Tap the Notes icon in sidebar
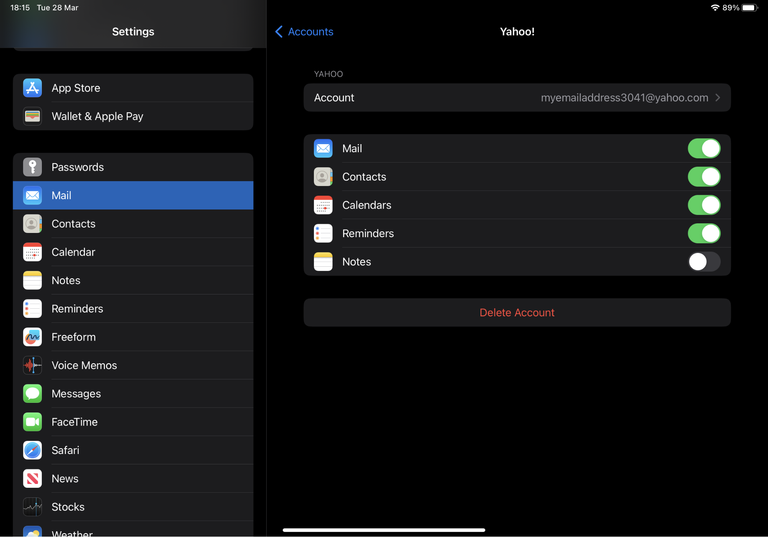Viewport: 768px width, 537px height. (x=32, y=280)
